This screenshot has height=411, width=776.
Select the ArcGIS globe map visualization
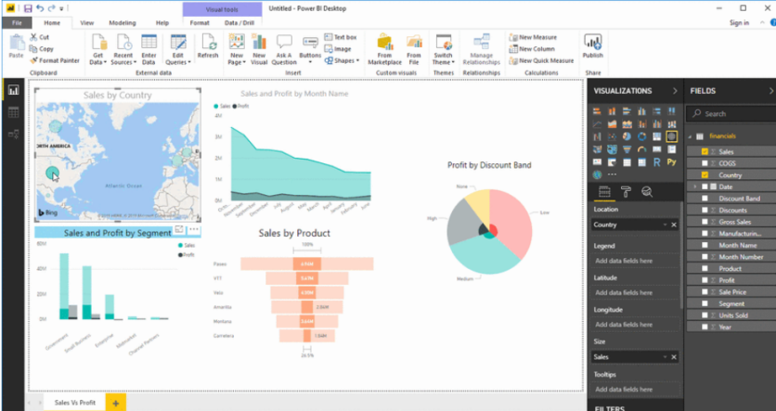tap(597, 174)
